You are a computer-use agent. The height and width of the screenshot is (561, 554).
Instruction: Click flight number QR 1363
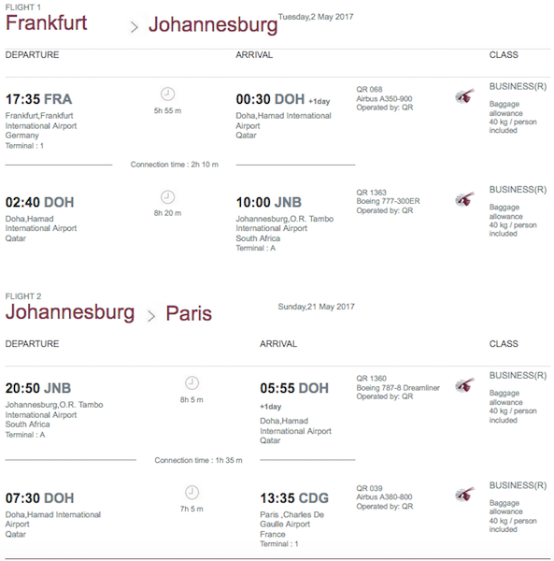pos(372,193)
